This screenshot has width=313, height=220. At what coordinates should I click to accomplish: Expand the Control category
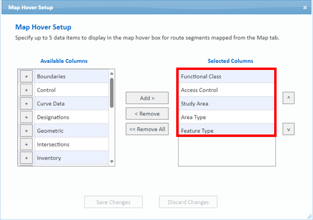26,90
